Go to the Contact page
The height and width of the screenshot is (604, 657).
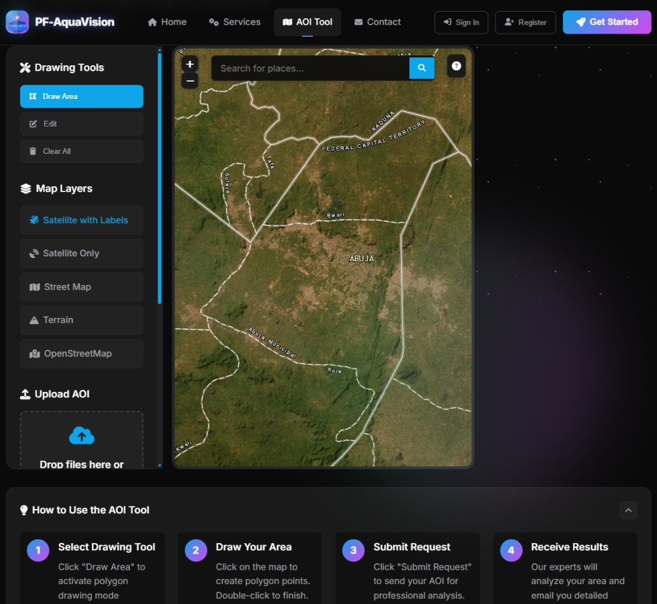coord(378,22)
